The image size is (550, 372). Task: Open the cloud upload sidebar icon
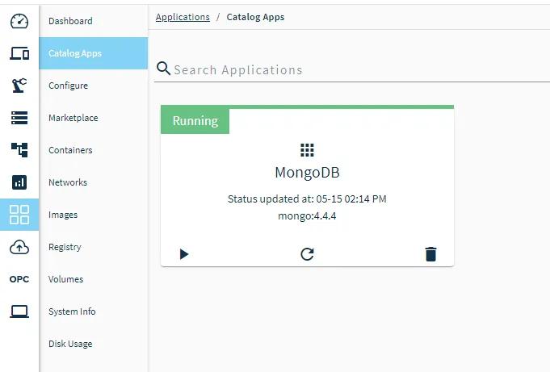pos(19,247)
